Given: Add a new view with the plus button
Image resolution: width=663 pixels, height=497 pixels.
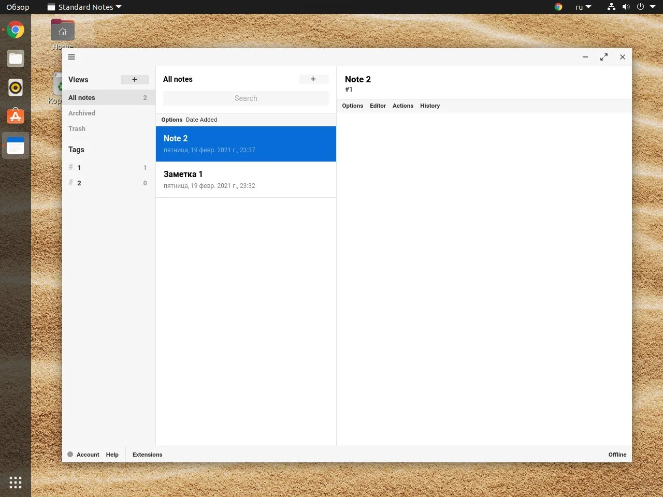Looking at the screenshot, I should (x=135, y=80).
